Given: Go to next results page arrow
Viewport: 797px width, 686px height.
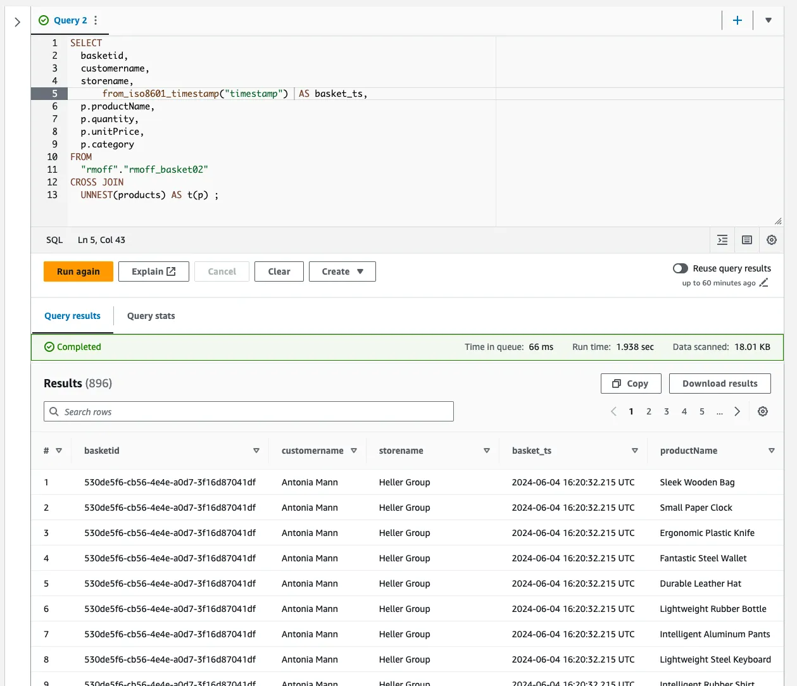Looking at the screenshot, I should tap(737, 411).
